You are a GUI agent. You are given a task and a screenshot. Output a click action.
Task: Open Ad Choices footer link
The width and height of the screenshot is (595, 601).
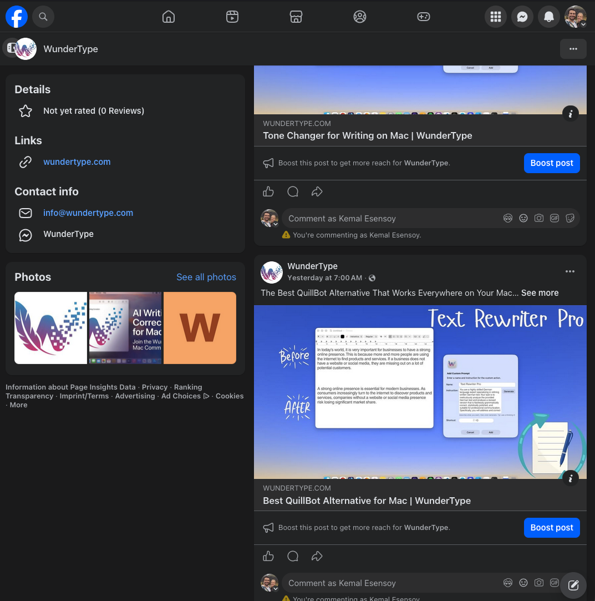pyautogui.click(x=185, y=396)
